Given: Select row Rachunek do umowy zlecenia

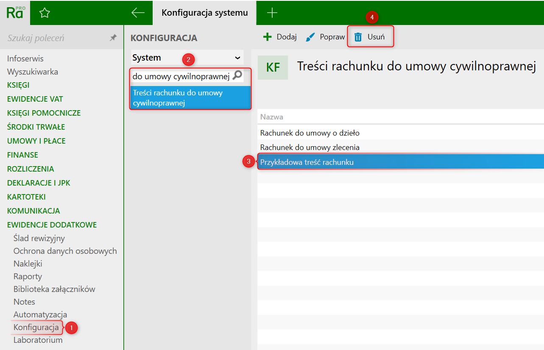Looking at the screenshot, I should 400,147.
